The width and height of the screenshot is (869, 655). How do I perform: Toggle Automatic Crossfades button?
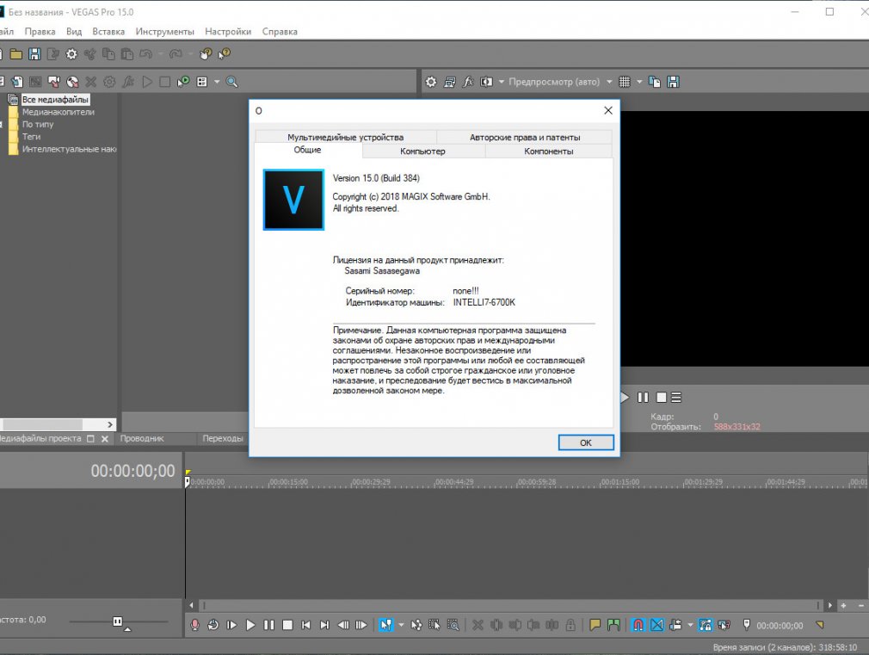tap(657, 625)
